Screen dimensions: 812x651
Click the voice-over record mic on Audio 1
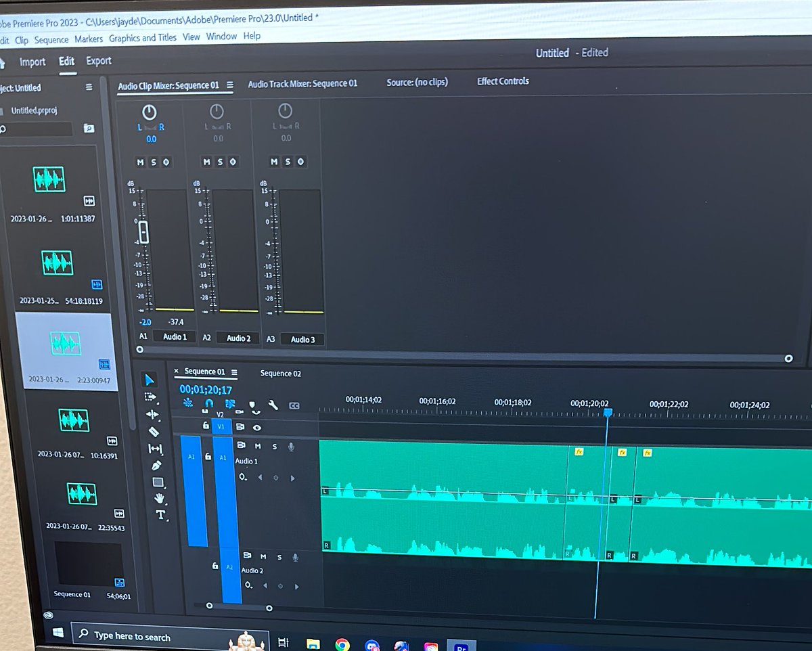point(292,447)
